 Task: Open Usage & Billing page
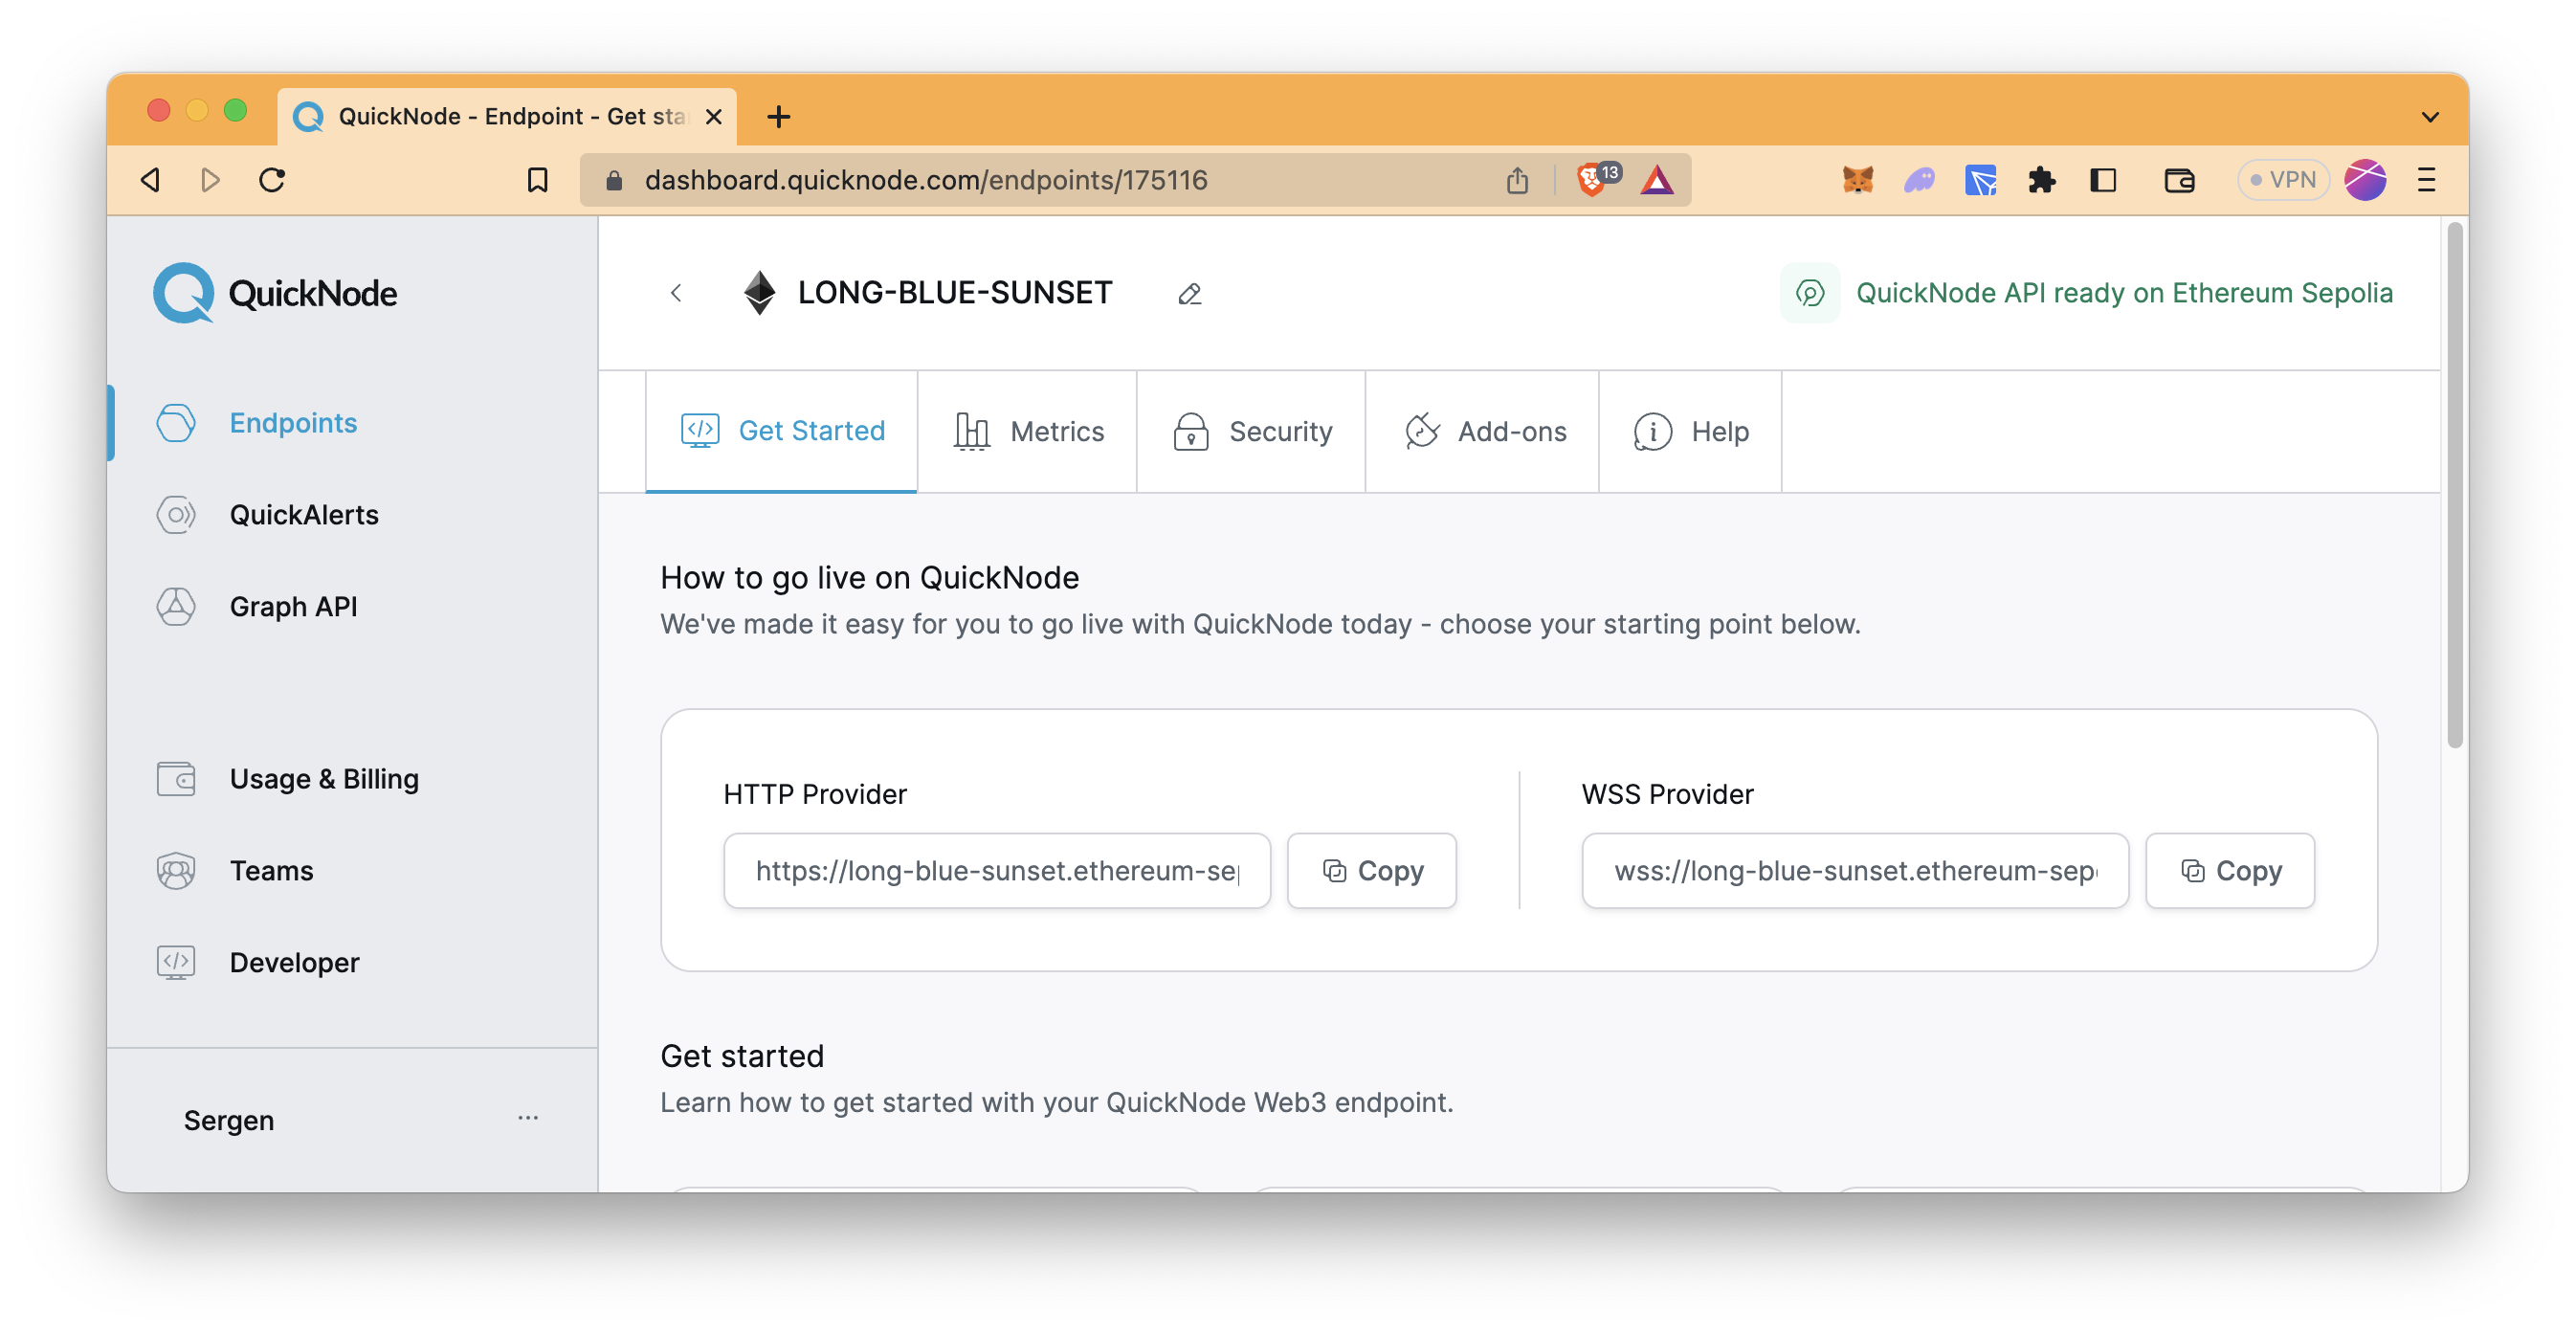pyautogui.click(x=324, y=779)
